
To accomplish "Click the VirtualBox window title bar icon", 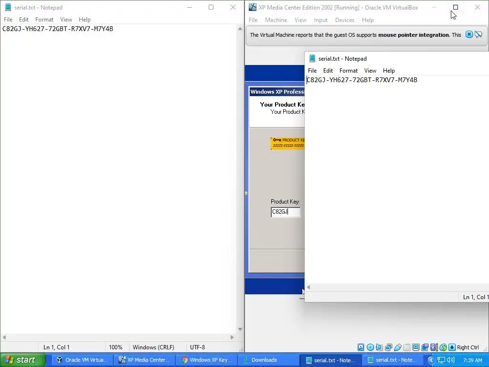I will 252,7.
